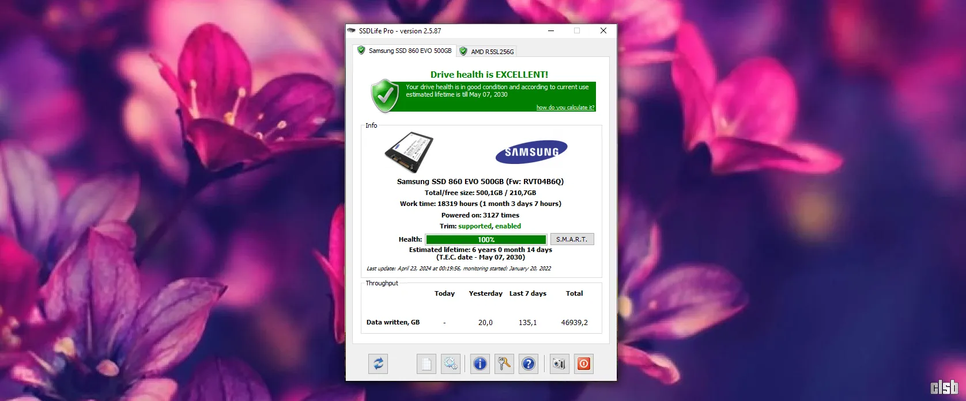Click Yesterday data written value 20,0

click(x=485, y=323)
